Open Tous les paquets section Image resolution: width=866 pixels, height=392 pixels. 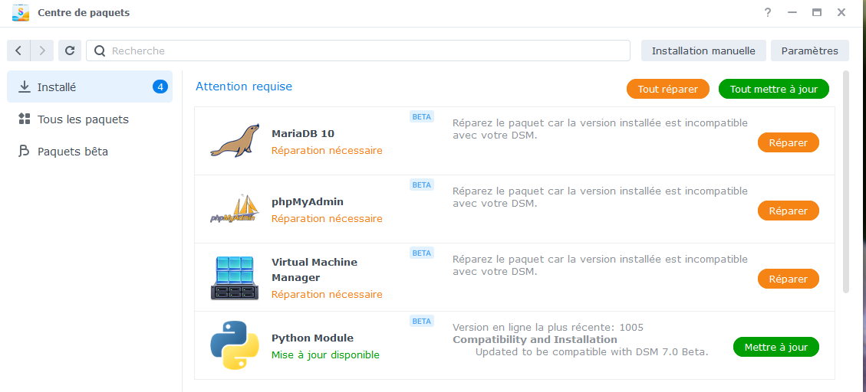83,119
